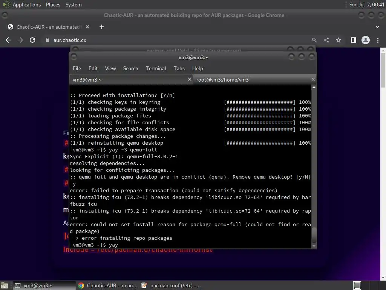The height and width of the screenshot is (290, 386).
Task: Click the terminal scrollbar down arrow
Action: [x=314, y=246]
